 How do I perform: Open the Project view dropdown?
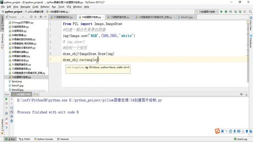coord(23,17)
